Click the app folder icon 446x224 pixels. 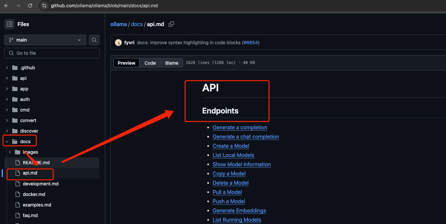coord(15,89)
